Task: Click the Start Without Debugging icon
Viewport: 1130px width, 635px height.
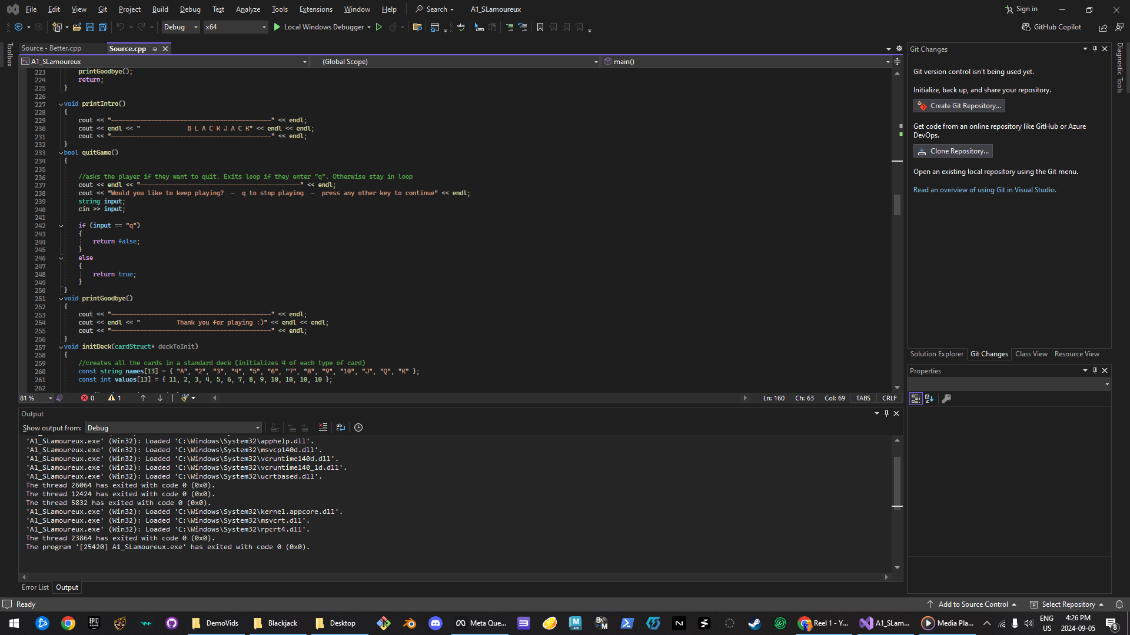Action: (x=379, y=27)
